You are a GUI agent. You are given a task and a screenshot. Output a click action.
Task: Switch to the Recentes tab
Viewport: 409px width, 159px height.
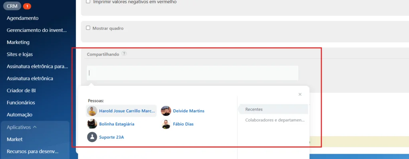pyautogui.click(x=273, y=109)
